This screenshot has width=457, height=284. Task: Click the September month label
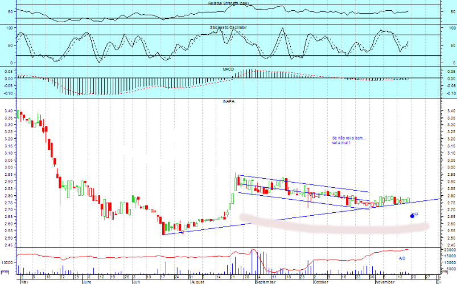[x=265, y=282]
